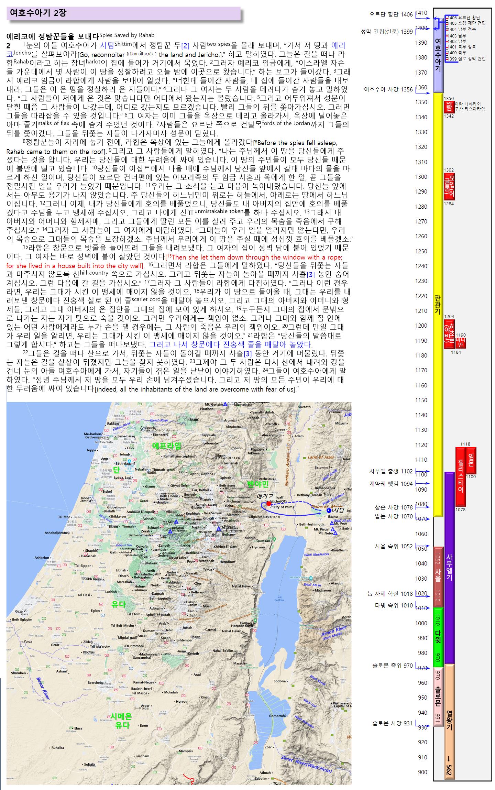
Task: Click the 1401 북부 정복 timeline entry
Action: (x=462, y=47)
